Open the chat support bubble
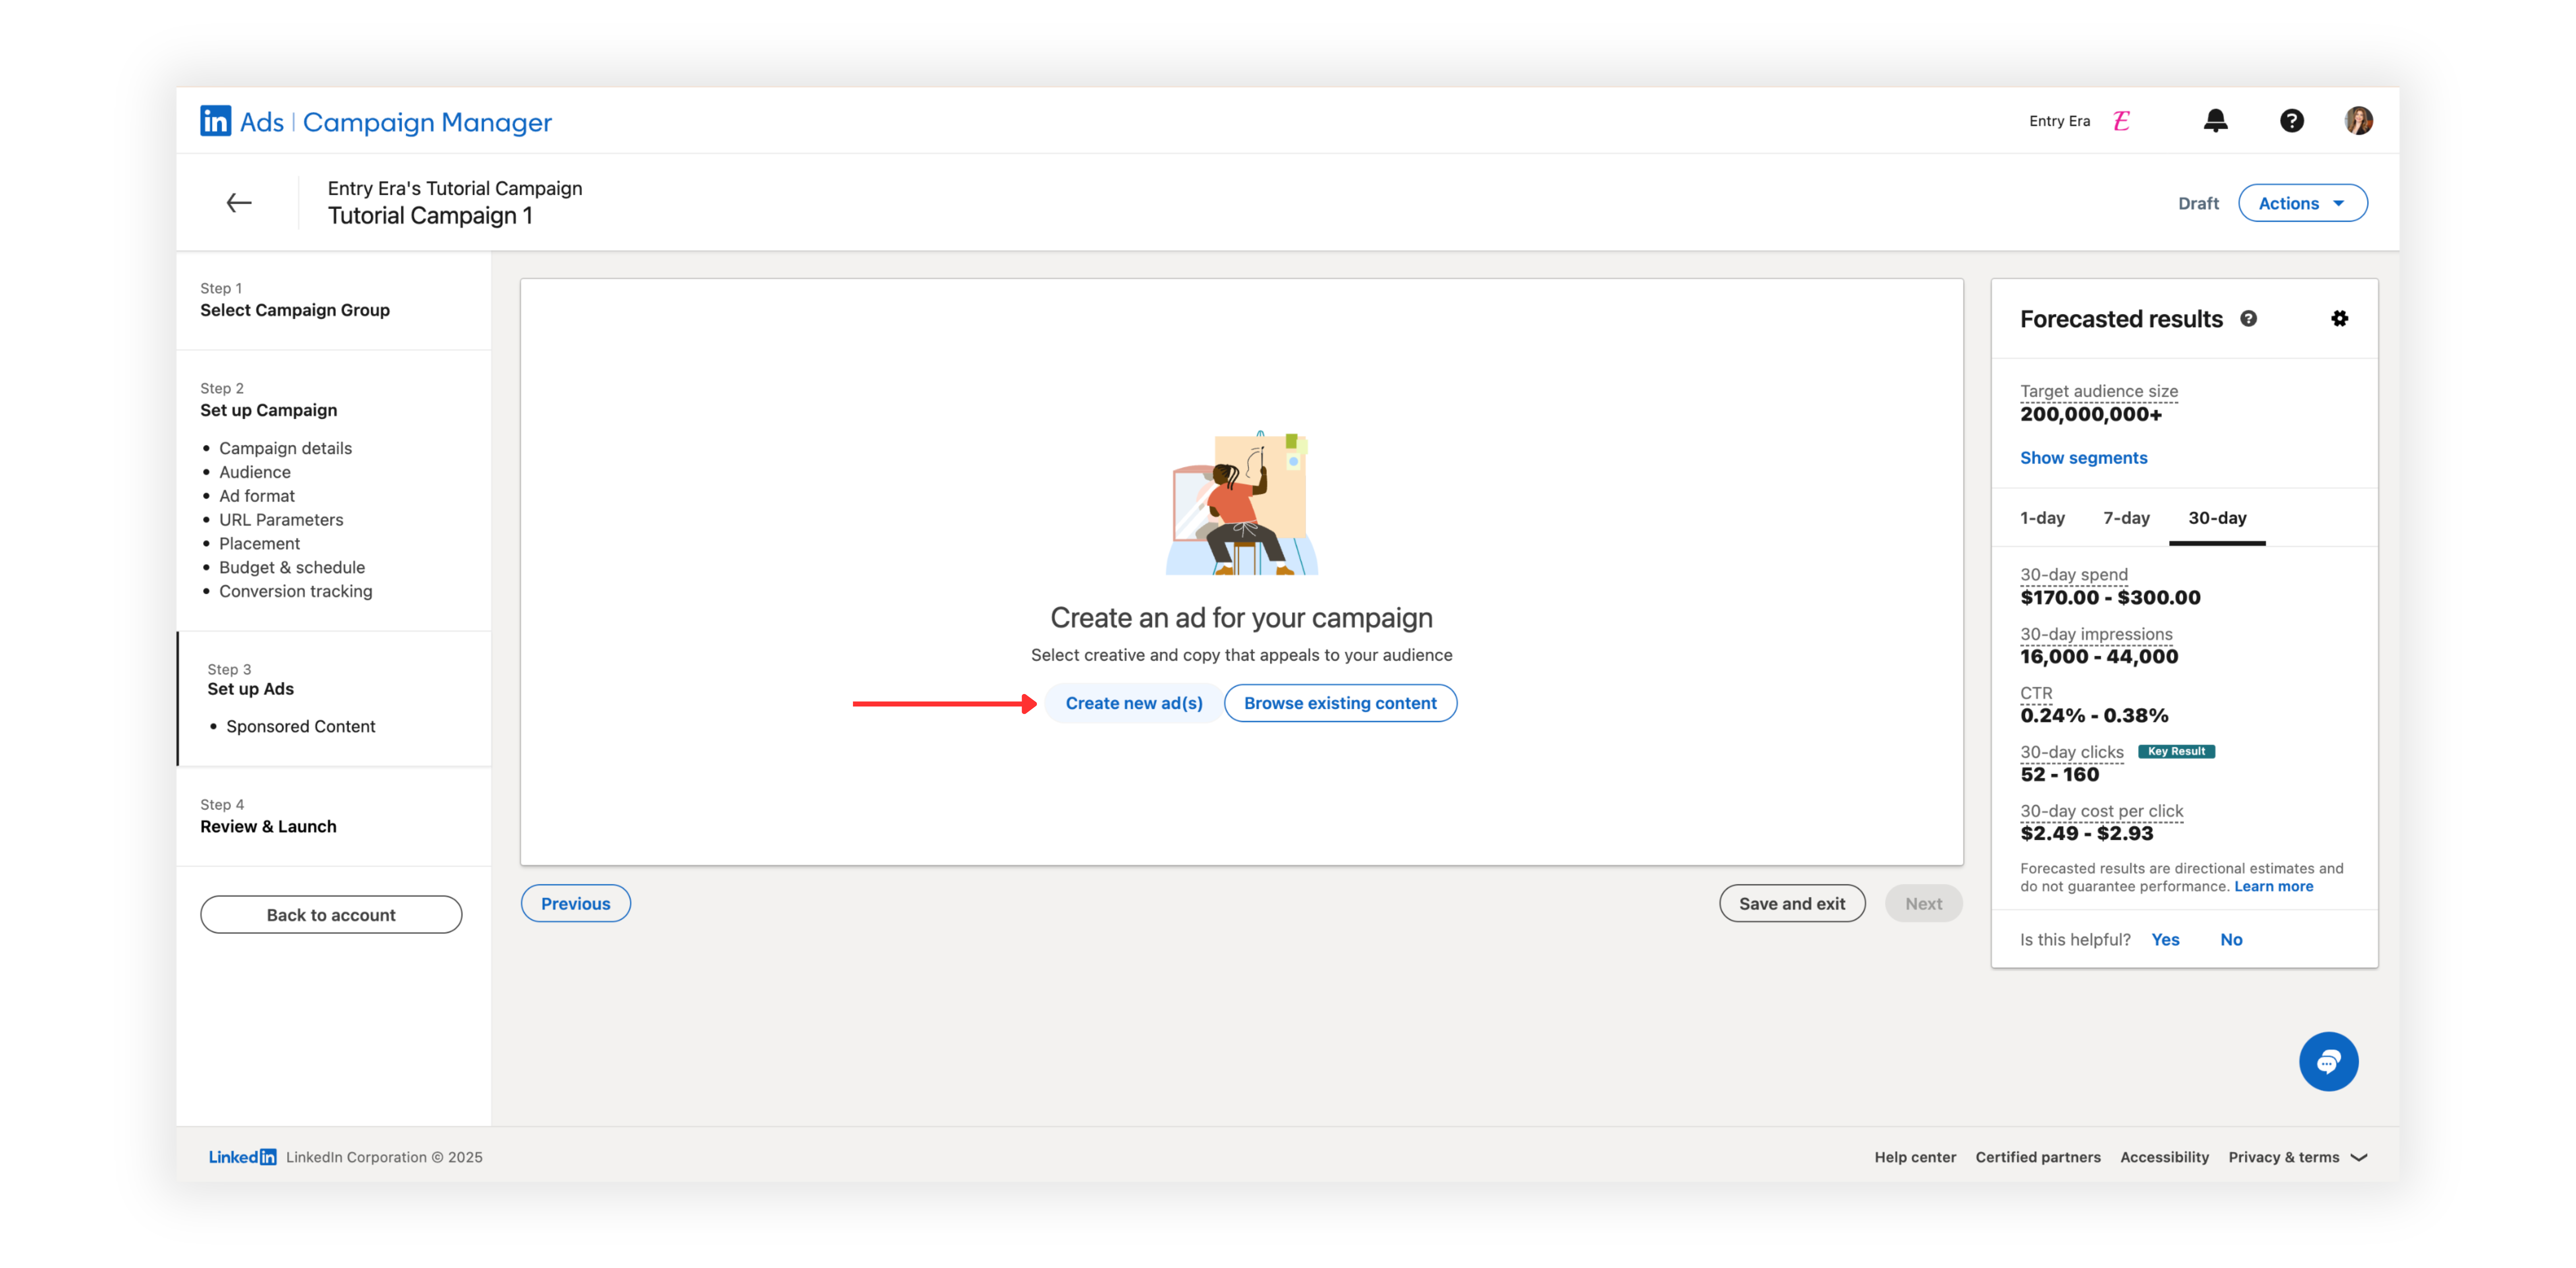This screenshot has width=2576, height=1268. click(2328, 1061)
